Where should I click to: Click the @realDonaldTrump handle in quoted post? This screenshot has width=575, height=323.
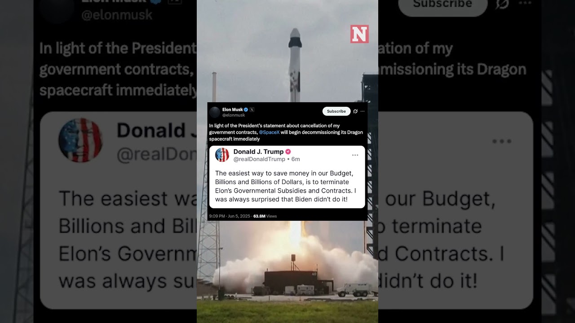point(259,159)
